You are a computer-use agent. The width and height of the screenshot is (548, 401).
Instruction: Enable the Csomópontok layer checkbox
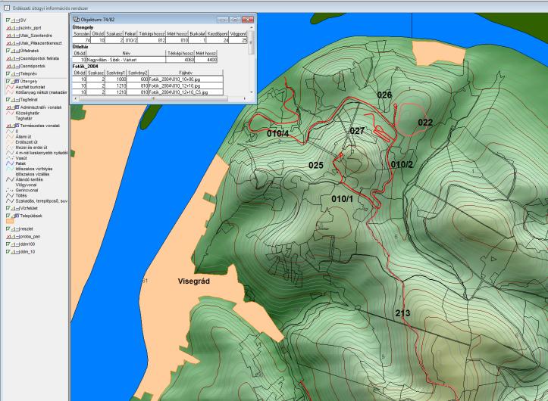tap(8, 67)
